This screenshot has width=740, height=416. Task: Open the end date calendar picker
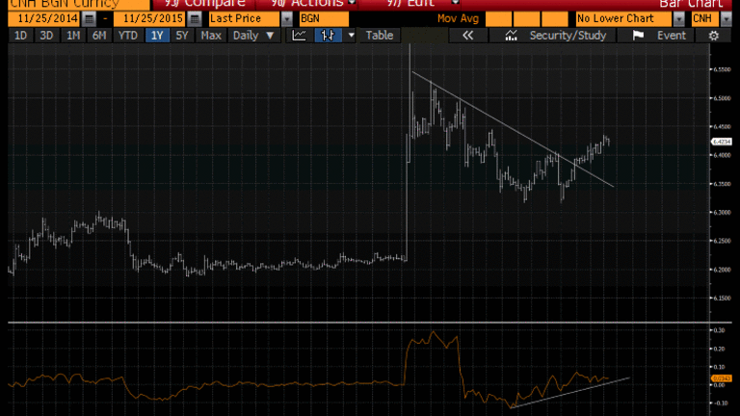tap(194, 18)
